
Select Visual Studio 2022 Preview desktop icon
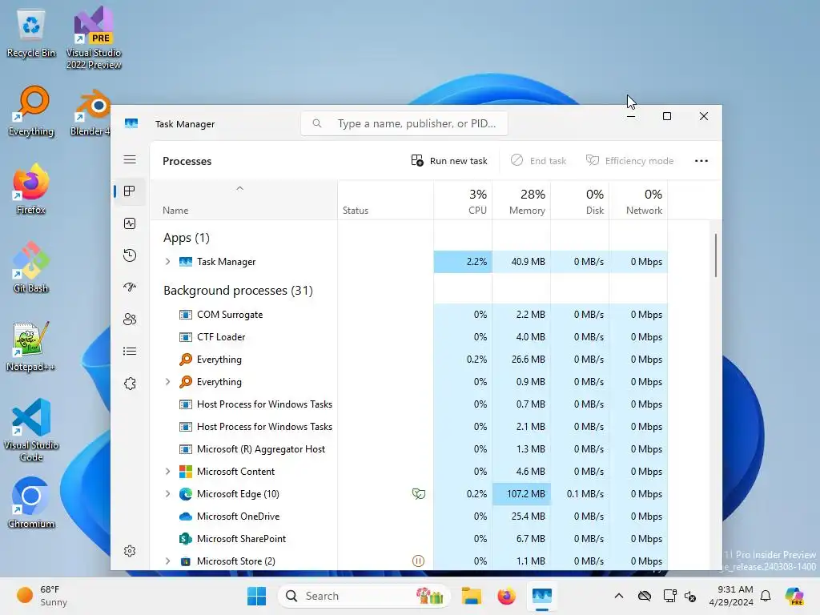(94, 38)
